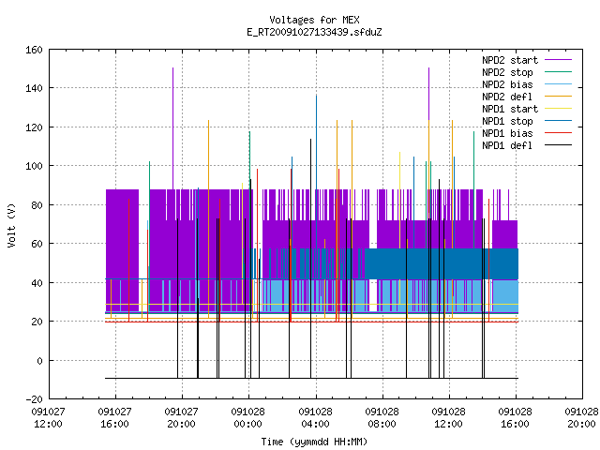Click the y-axis tick label '60'

click(37, 244)
